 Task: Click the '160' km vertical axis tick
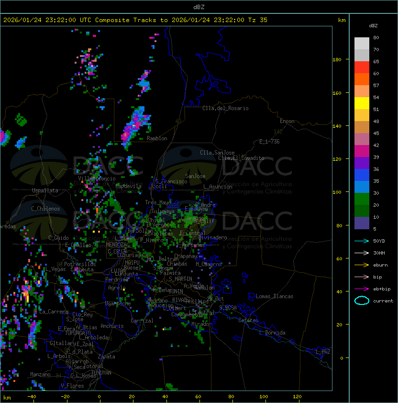pos(337,93)
